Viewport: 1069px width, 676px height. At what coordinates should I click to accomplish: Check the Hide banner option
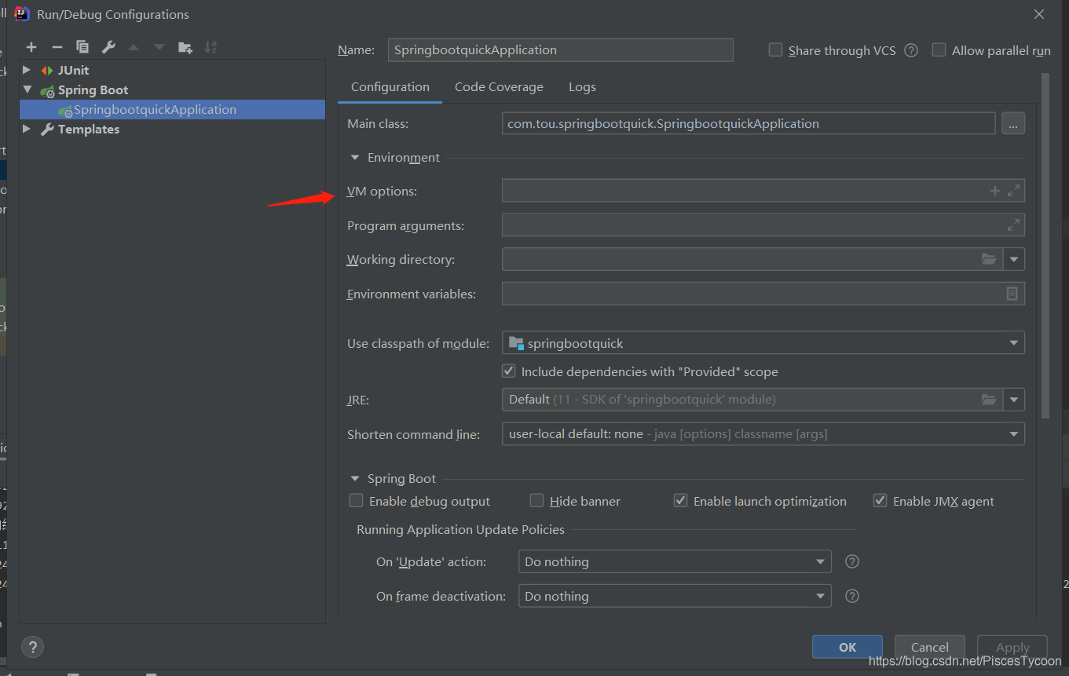pos(537,501)
